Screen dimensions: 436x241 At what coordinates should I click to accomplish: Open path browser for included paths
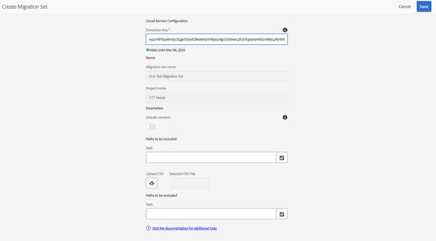[x=282, y=157]
